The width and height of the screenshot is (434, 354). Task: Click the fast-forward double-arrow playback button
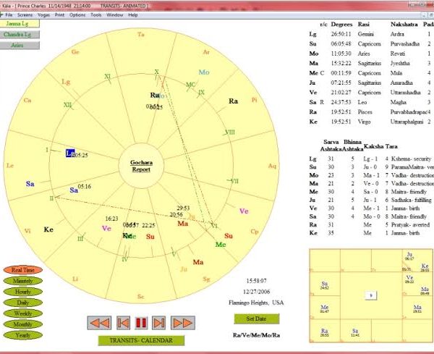point(182,323)
